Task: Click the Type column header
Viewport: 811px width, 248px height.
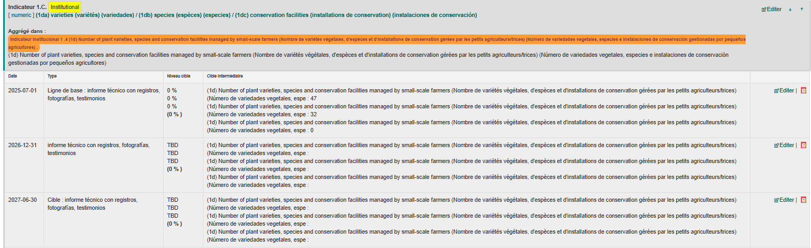Action: [52, 76]
